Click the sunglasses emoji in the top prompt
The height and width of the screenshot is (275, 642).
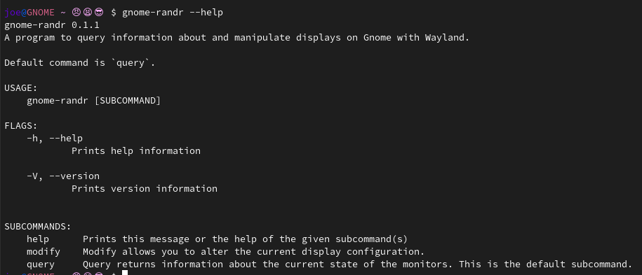click(x=99, y=13)
